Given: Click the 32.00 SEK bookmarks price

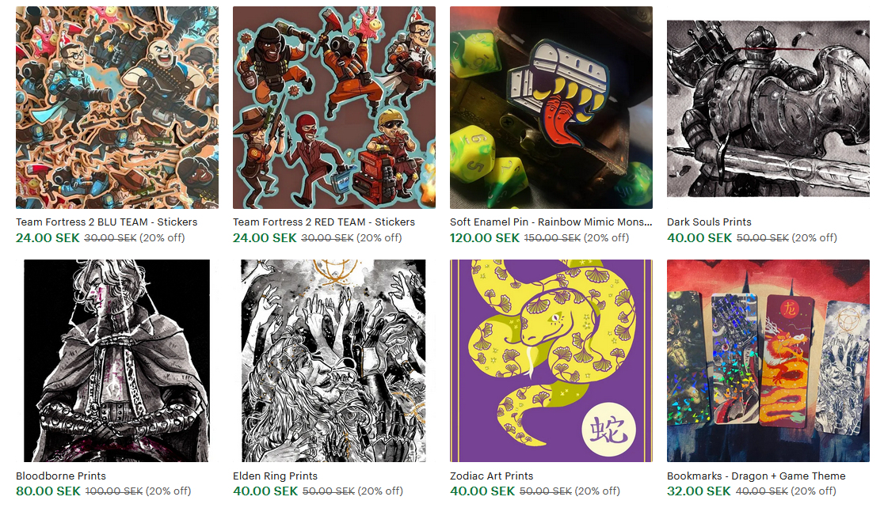Looking at the screenshot, I should pos(699,491).
